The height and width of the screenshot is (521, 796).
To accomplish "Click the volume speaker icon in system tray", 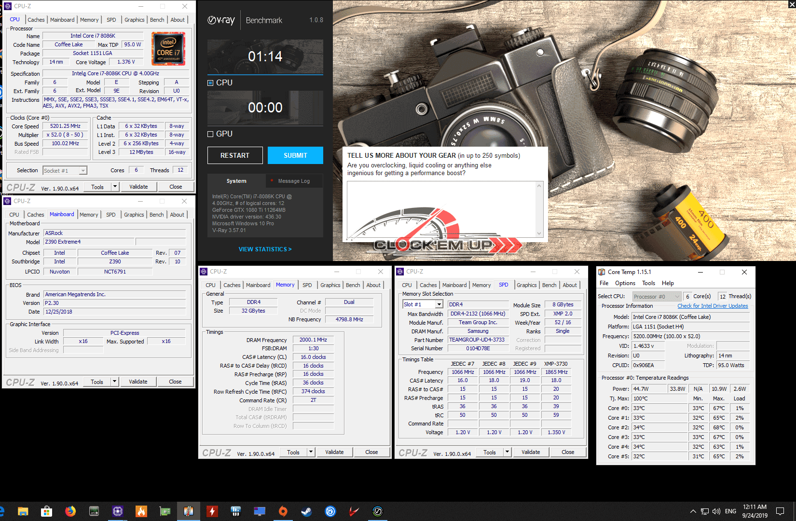I will pos(716,511).
